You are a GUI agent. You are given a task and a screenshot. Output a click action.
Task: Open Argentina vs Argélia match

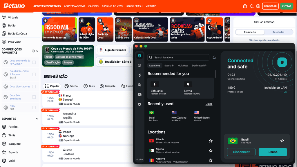[88, 118]
